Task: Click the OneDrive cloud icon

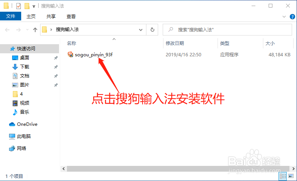Action: tap(12, 124)
